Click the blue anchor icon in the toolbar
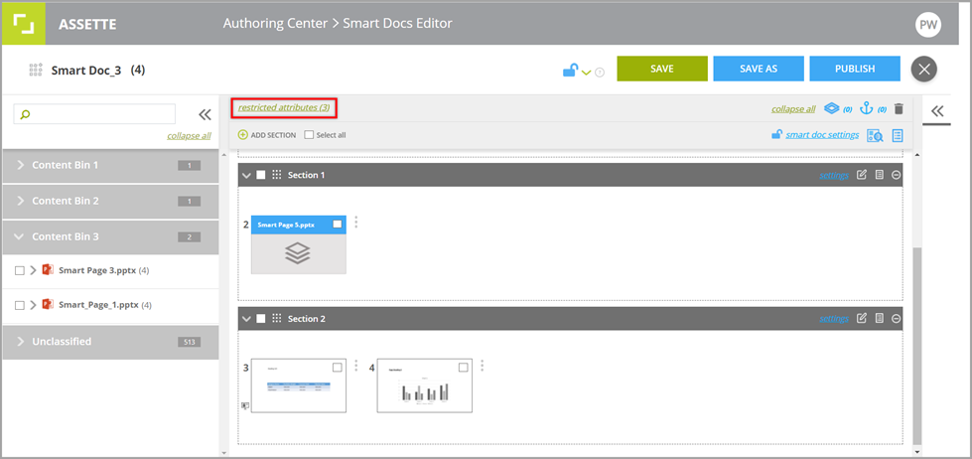972x459 pixels. (x=867, y=108)
